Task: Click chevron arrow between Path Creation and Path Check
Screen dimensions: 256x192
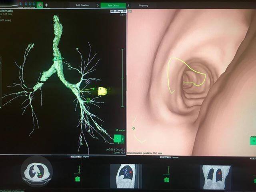Action: (x=98, y=5)
